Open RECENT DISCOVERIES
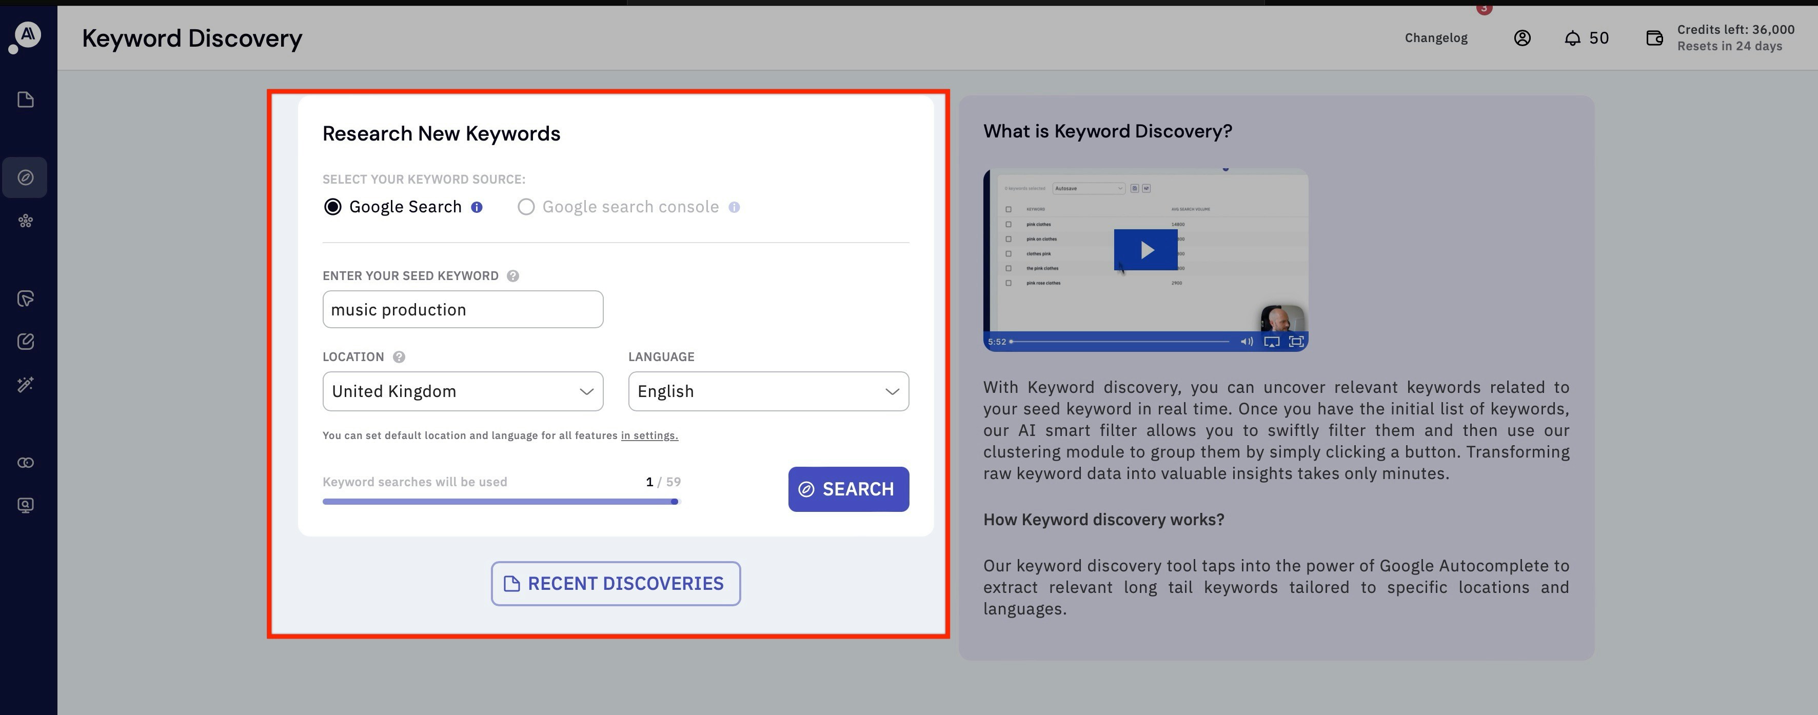 pos(616,584)
